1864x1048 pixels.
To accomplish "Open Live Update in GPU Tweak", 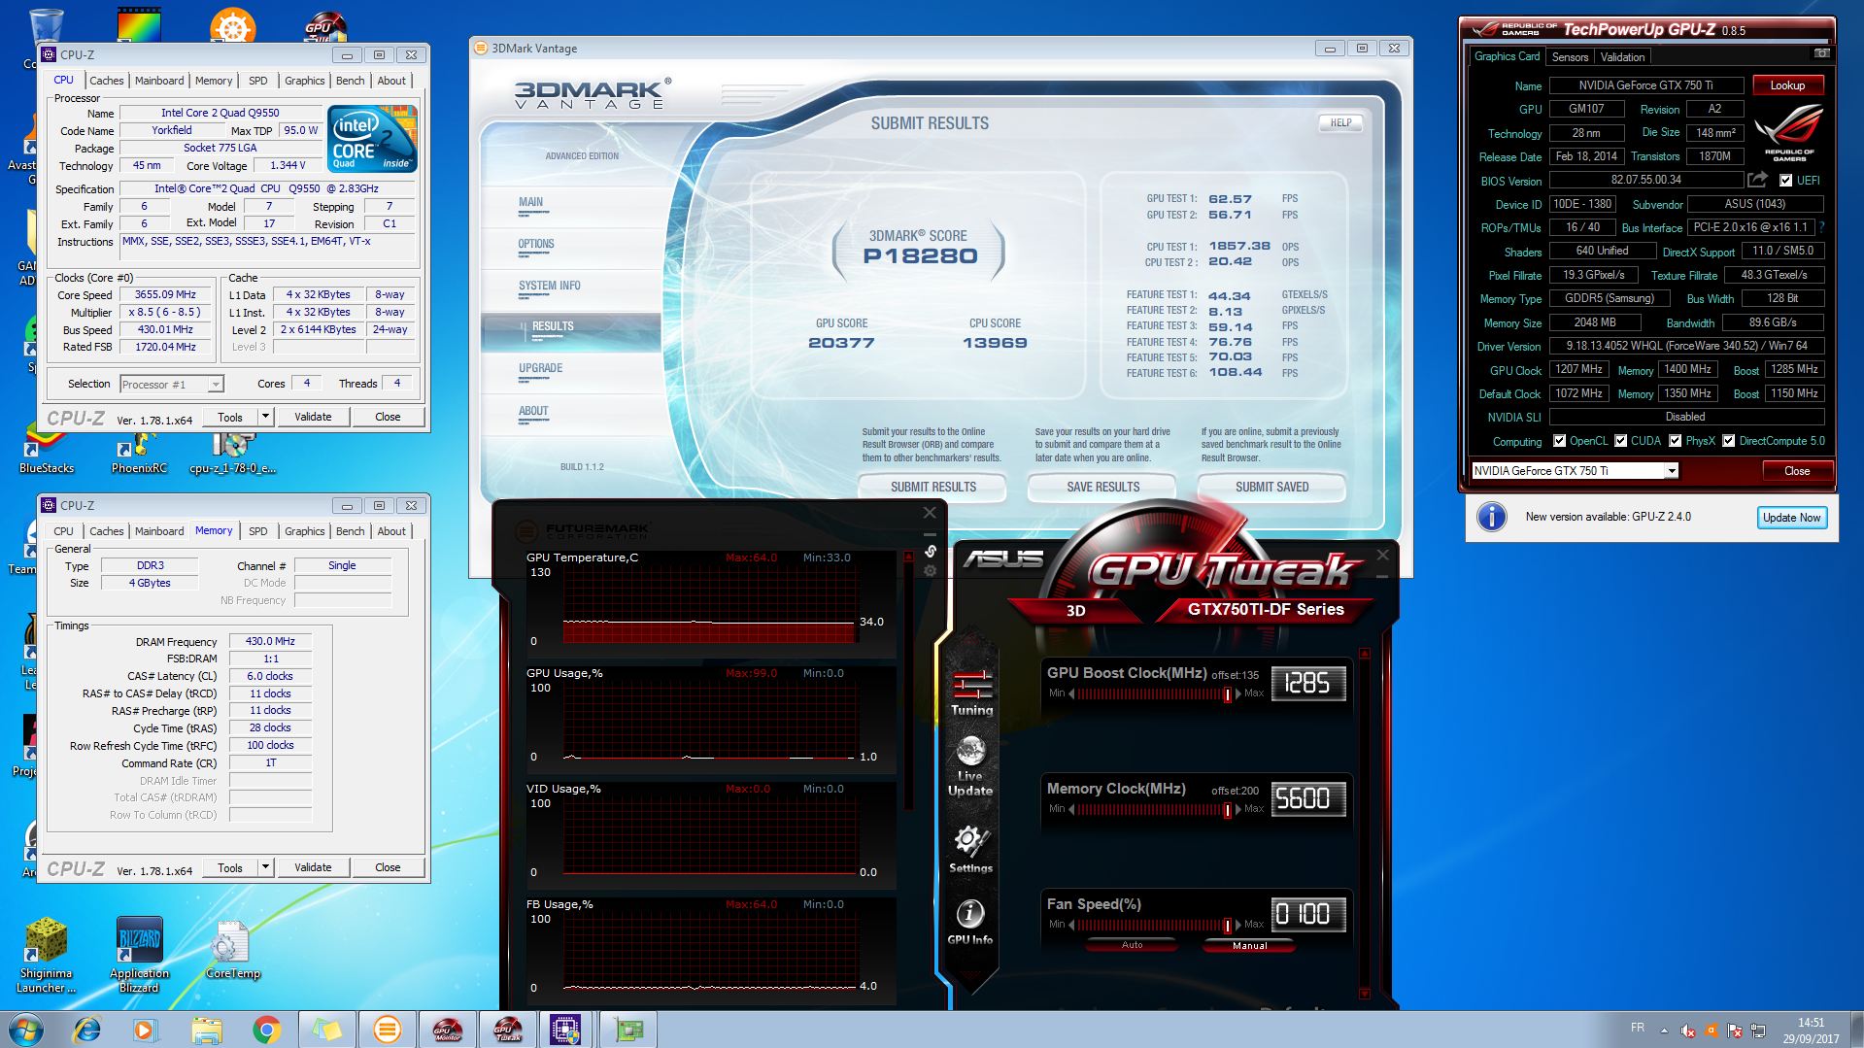I will click(970, 766).
